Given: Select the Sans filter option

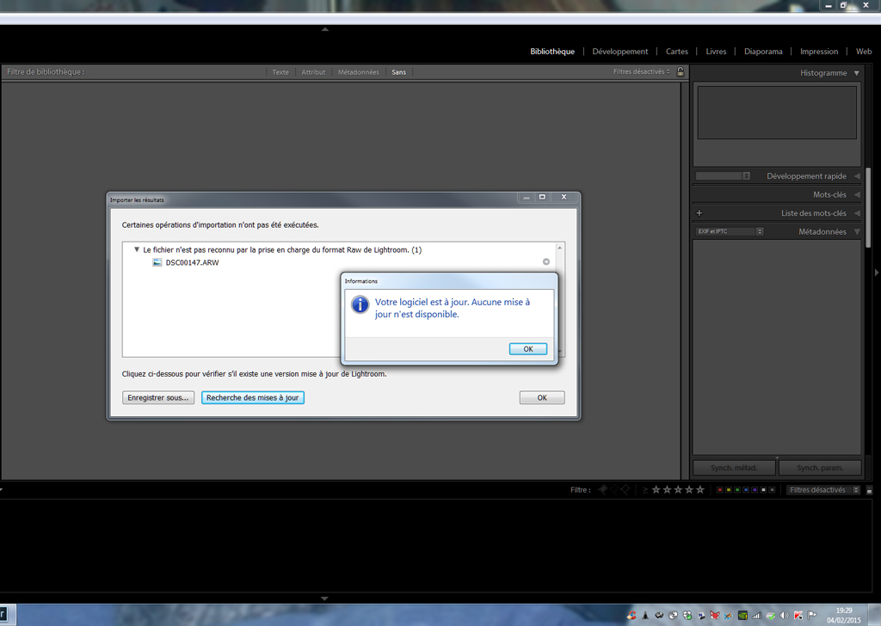Looking at the screenshot, I should coord(398,72).
